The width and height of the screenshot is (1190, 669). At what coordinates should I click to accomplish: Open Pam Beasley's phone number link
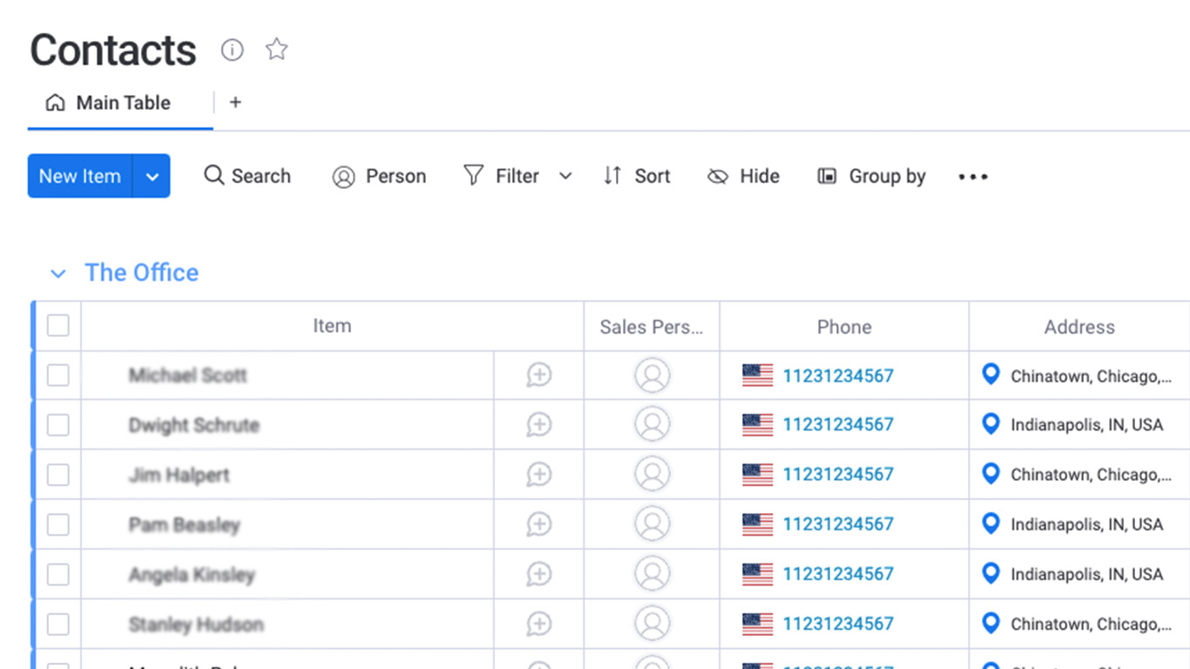[x=838, y=524]
